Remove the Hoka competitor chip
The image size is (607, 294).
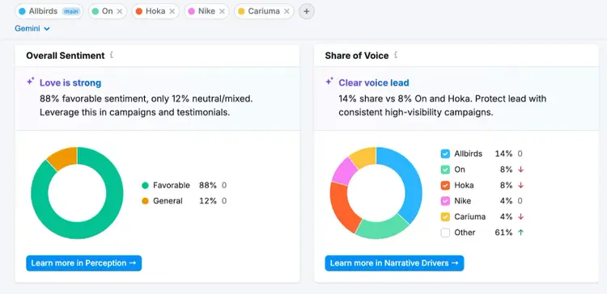click(x=172, y=11)
